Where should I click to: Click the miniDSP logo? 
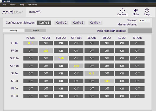pos(13,12)
